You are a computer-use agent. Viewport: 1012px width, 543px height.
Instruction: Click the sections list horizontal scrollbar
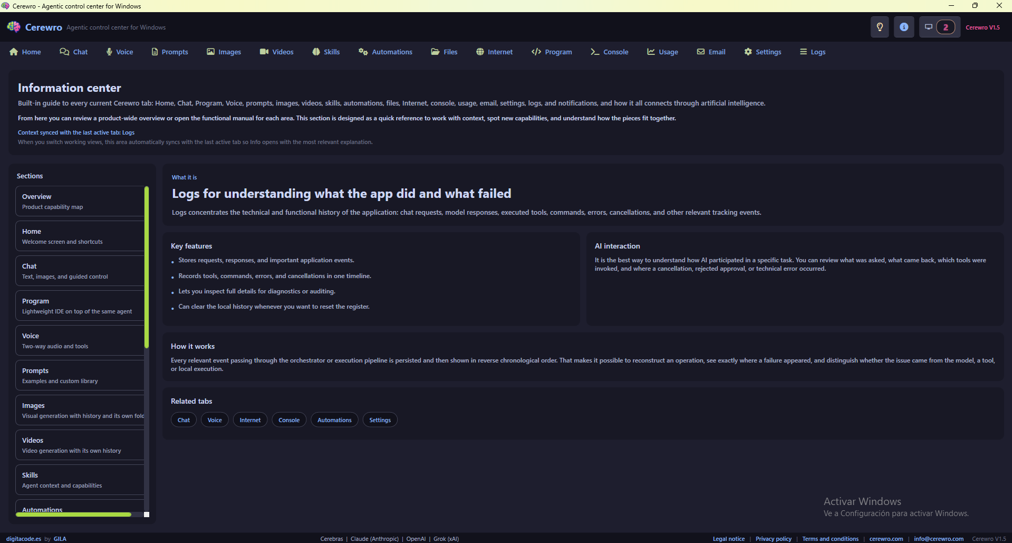pyautogui.click(x=73, y=515)
